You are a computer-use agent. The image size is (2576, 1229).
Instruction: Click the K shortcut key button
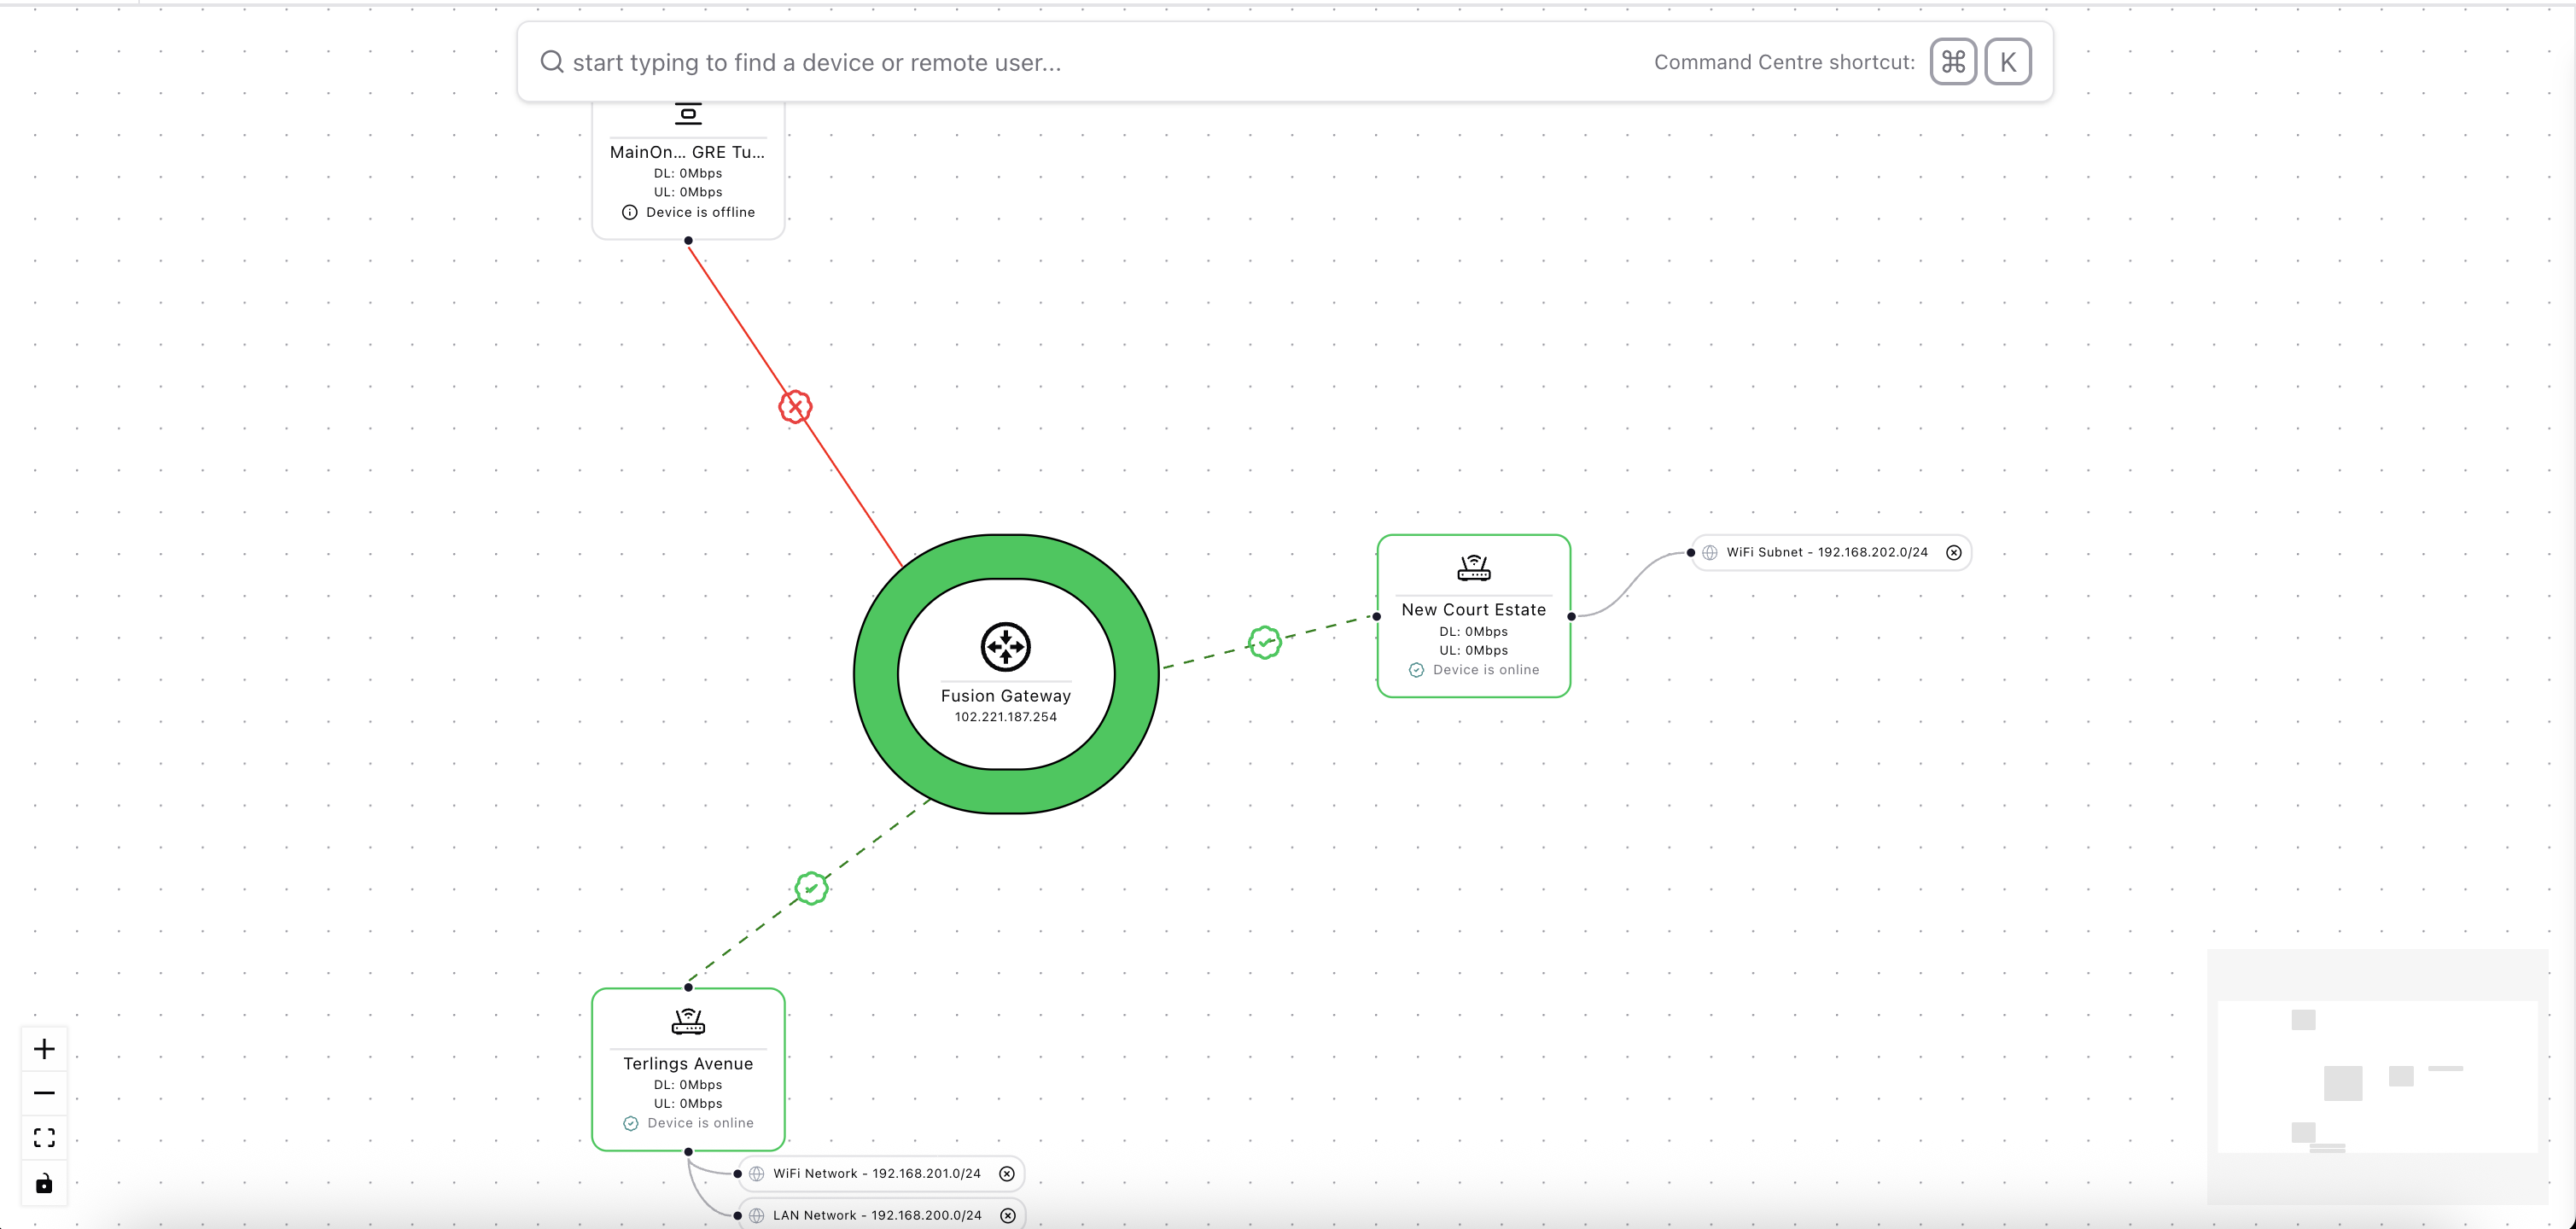point(2007,62)
